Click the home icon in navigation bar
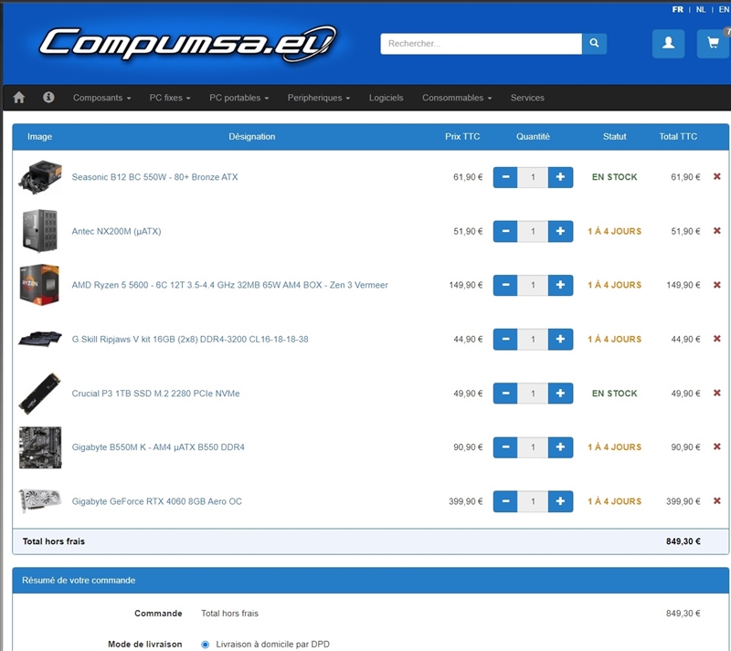 coord(19,98)
